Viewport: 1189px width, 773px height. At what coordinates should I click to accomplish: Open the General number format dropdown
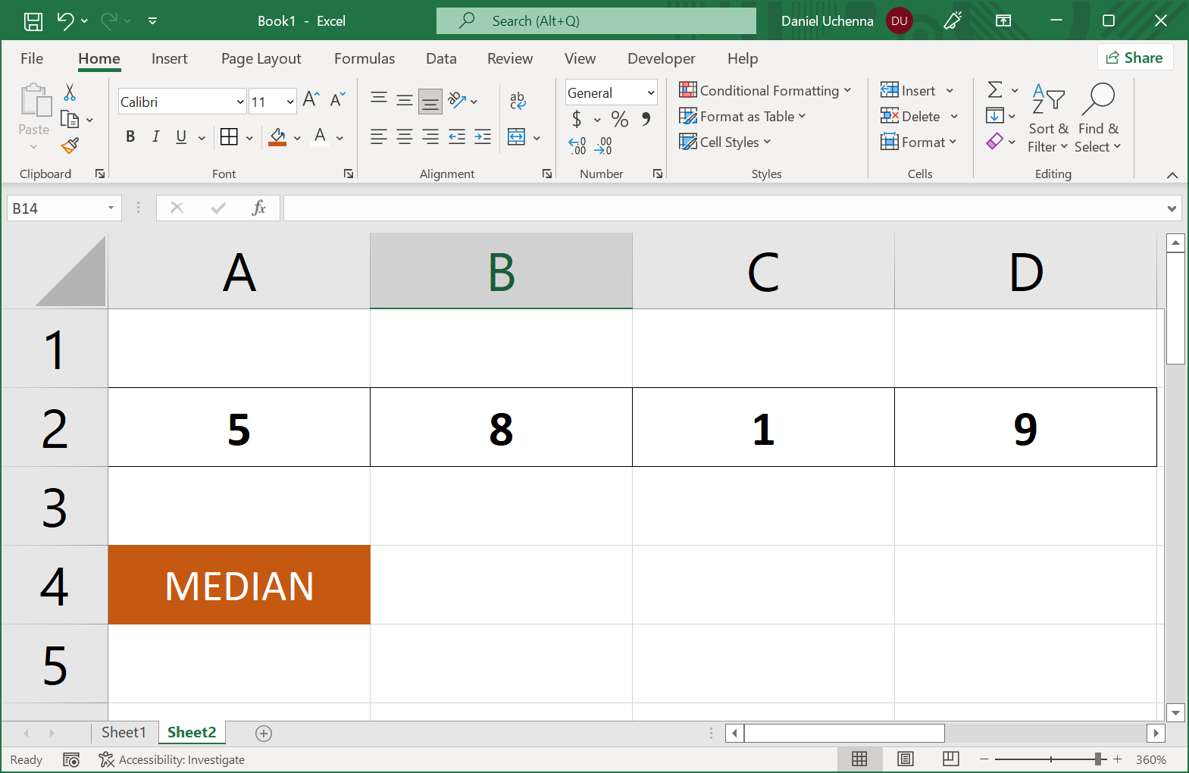point(650,92)
